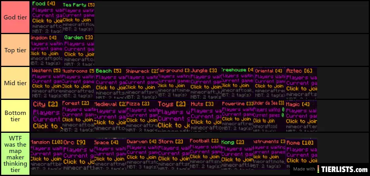Select the Garden map tile

click(x=79, y=50)
